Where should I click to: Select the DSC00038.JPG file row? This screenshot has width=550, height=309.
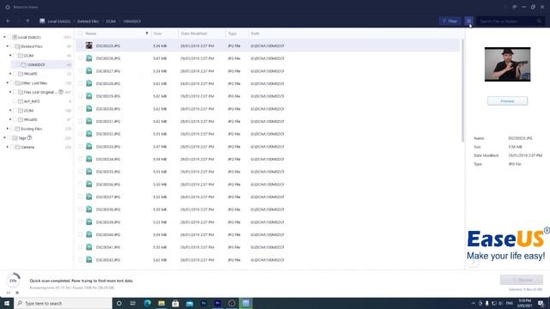(267, 209)
